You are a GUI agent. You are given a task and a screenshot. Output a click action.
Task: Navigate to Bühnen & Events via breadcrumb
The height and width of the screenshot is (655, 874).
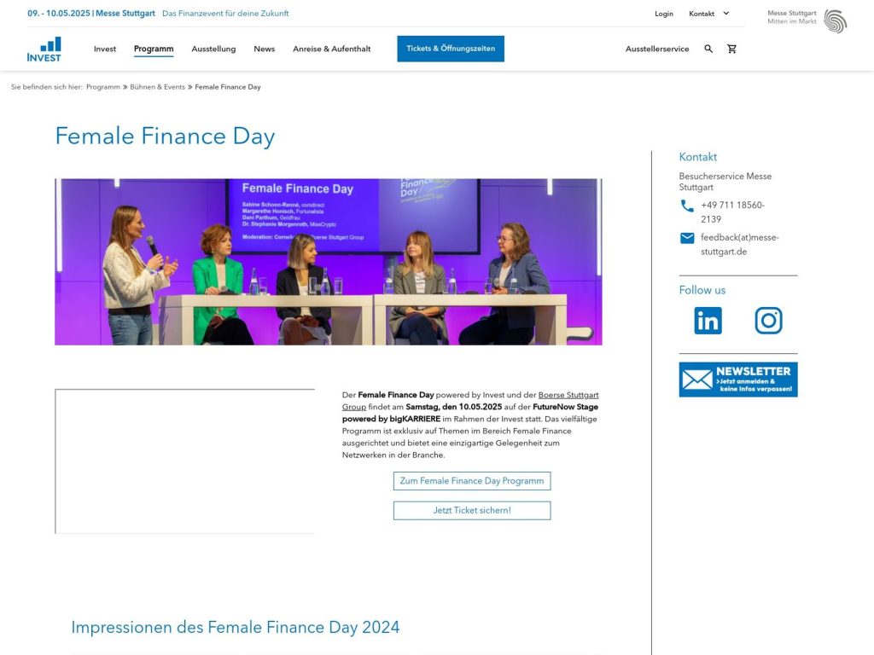tap(158, 86)
